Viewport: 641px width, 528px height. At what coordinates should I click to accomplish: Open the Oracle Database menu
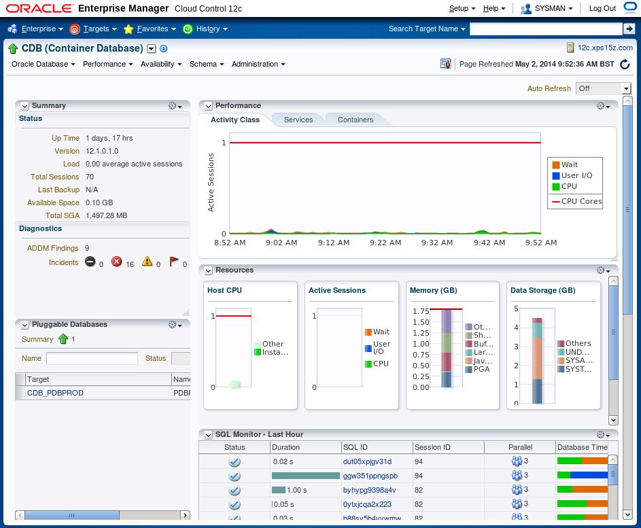(44, 64)
